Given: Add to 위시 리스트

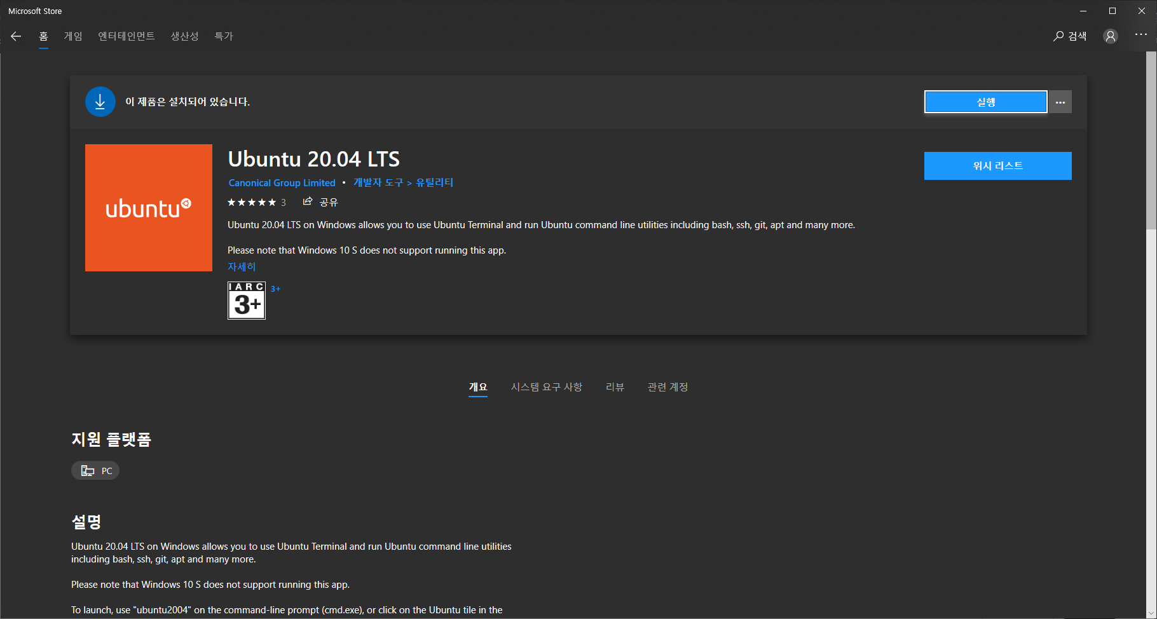Looking at the screenshot, I should [998, 166].
